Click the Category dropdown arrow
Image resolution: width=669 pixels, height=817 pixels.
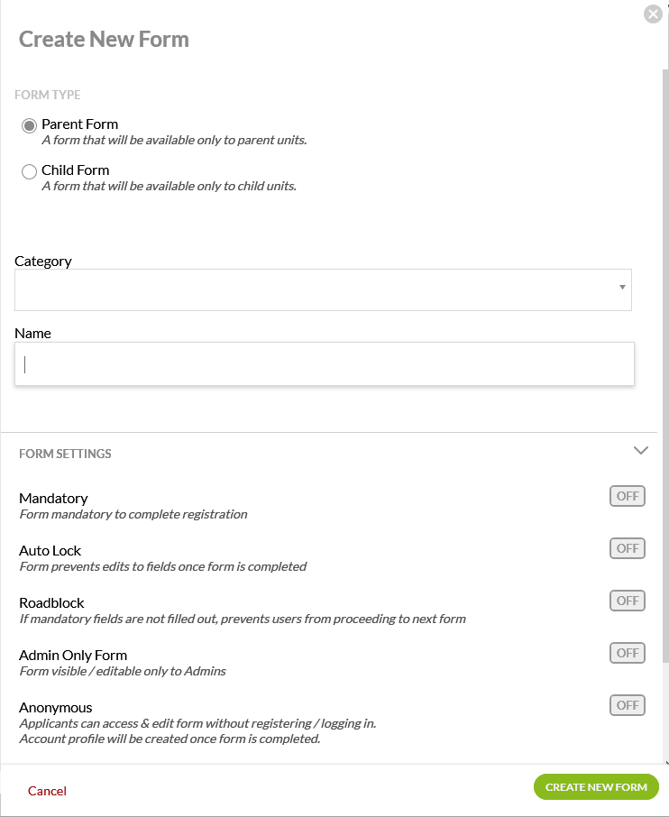tap(622, 288)
